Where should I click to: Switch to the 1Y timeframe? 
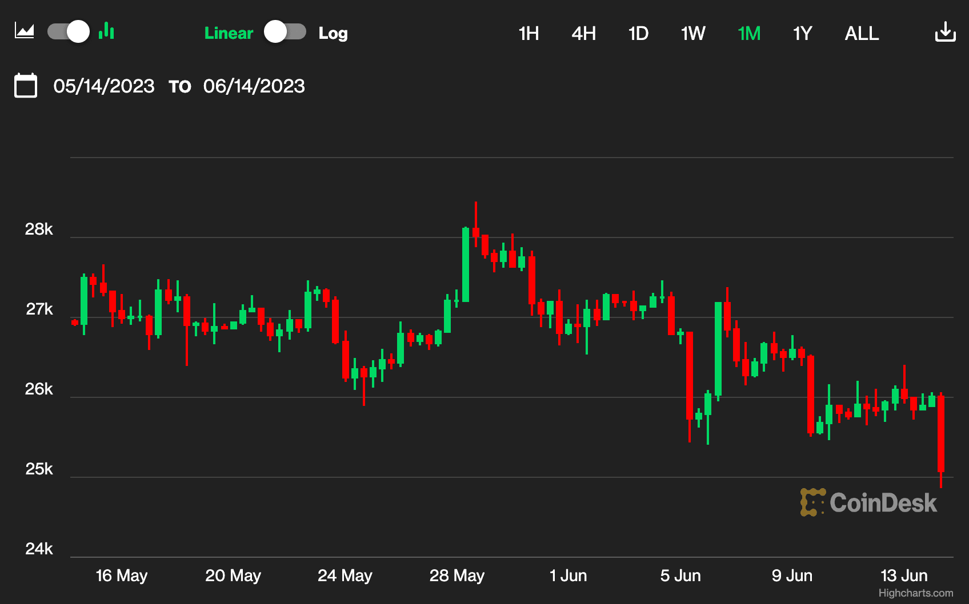click(x=802, y=33)
